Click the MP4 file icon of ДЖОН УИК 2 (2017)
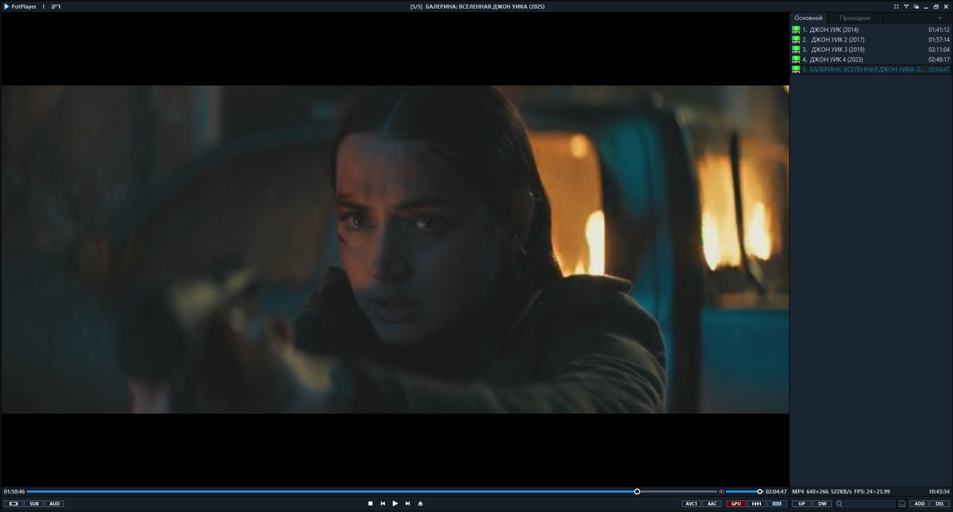The width and height of the screenshot is (953, 512). pos(796,39)
